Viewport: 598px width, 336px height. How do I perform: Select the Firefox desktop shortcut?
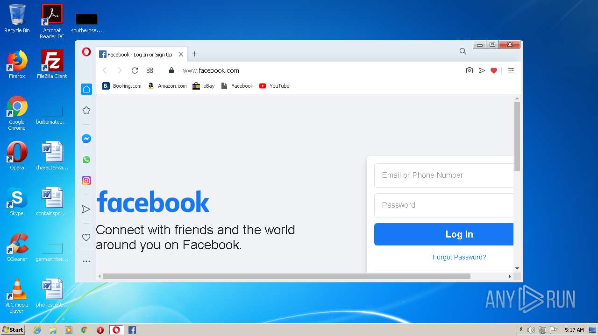point(17,64)
